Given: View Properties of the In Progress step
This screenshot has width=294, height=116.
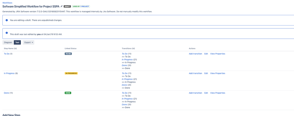Looking at the screenshot, I should 217,73.
